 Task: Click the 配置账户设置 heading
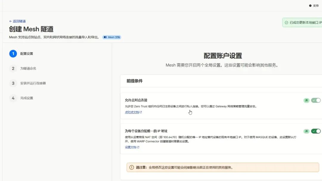point(223,56)
